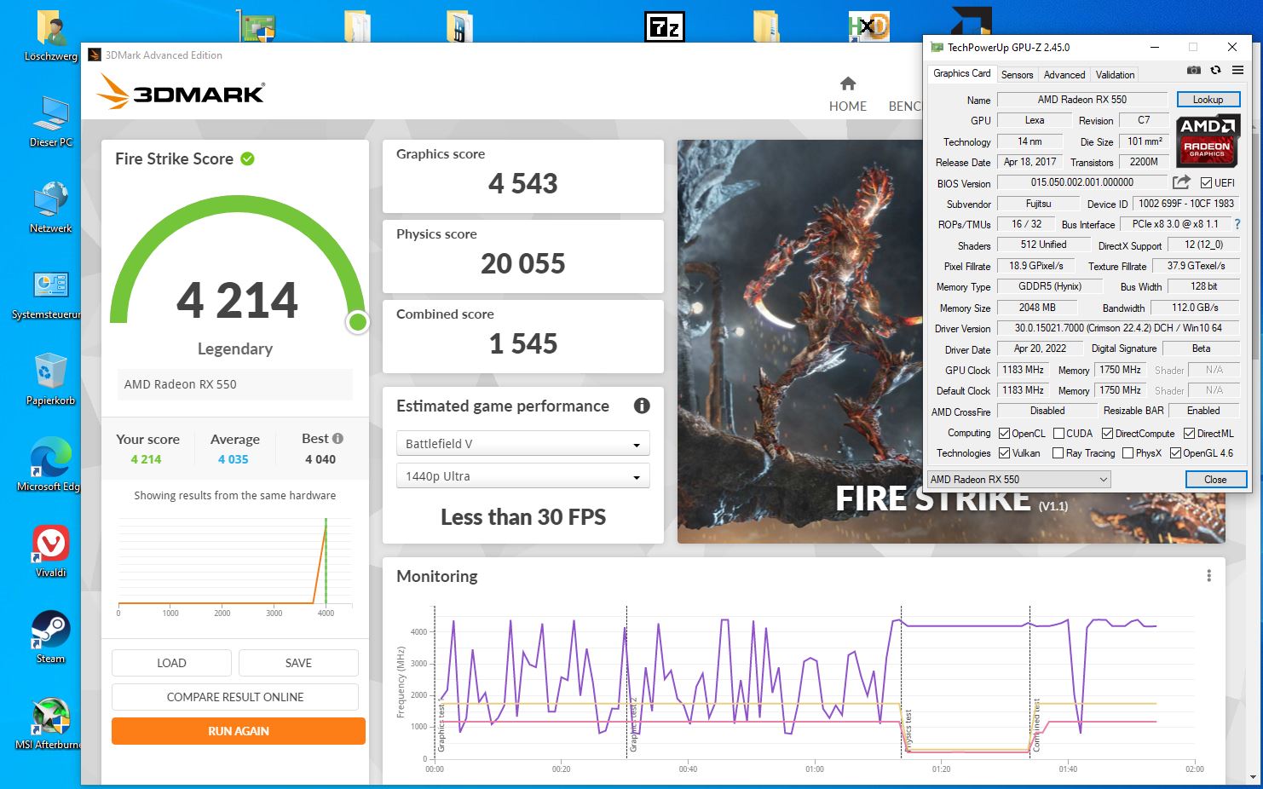Image resolution: width=1263 pixels, height=789 pixels.
Task: Launch Vivaldi browser from the desktop
Action: [x=50, y=551]
